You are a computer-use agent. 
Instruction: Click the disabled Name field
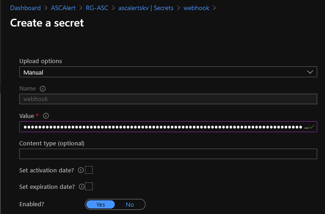[x=168, y=99]
